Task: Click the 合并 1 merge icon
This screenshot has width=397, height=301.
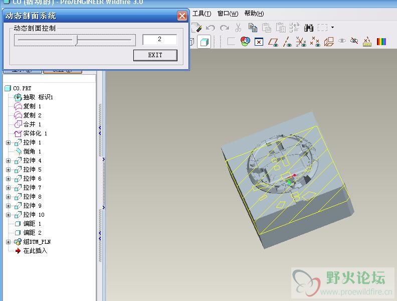Action: coord(18,124)
